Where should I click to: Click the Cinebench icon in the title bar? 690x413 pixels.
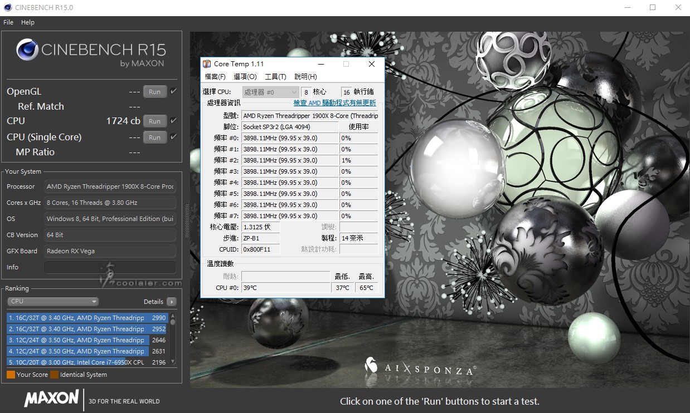7,8
